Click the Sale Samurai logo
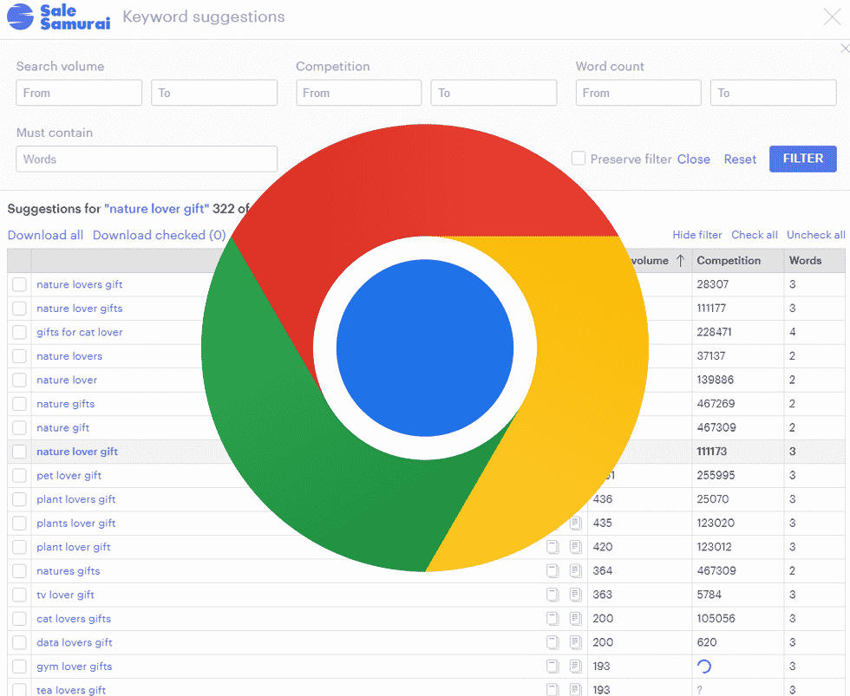 58,17
